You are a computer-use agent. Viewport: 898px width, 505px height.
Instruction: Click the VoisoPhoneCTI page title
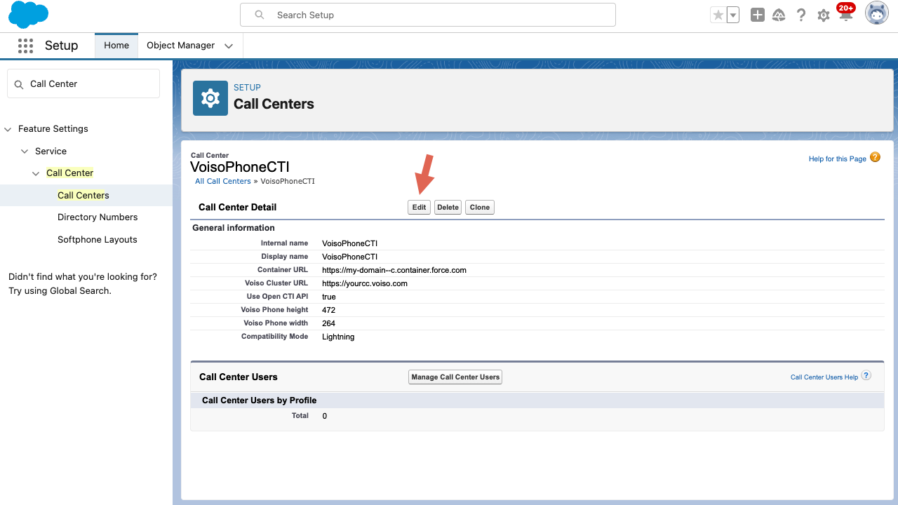point(240,167)
